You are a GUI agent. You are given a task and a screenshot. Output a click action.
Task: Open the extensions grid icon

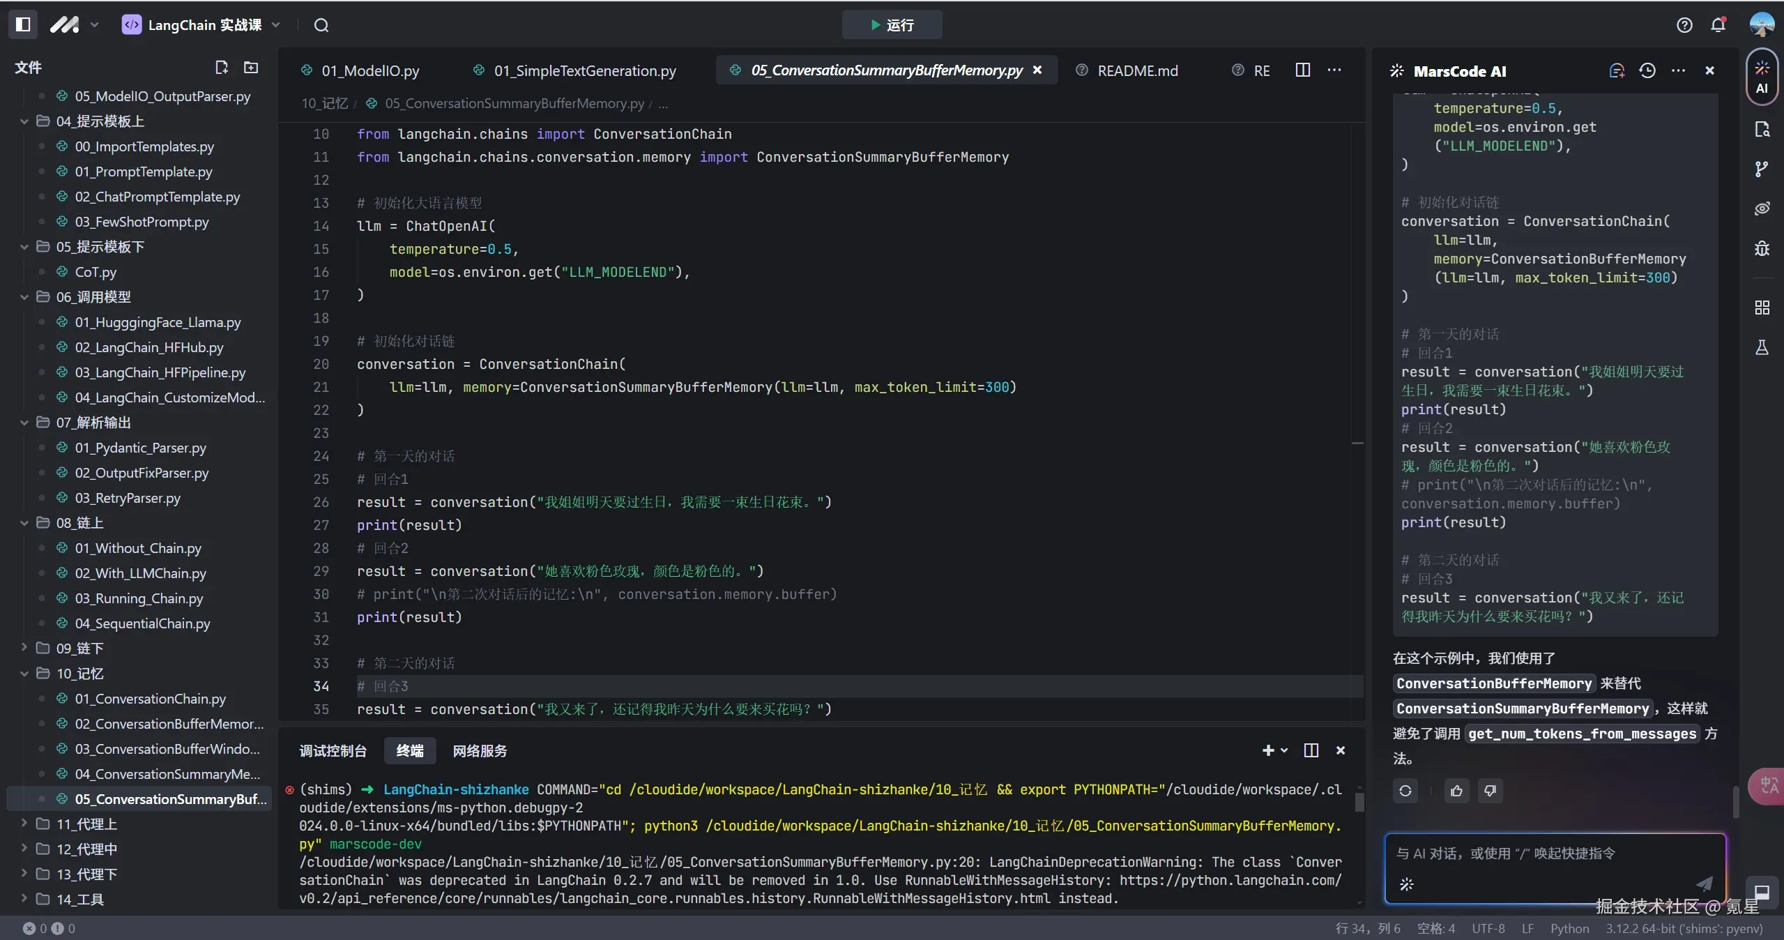click(1762, 308)
